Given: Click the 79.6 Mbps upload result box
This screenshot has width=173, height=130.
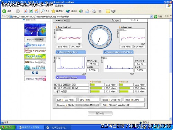Looking at the screenshot, I should 126,47.
